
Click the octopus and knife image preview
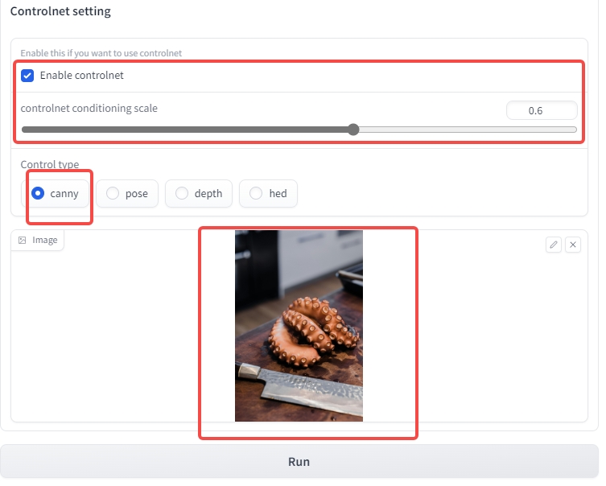pos(299,326)
